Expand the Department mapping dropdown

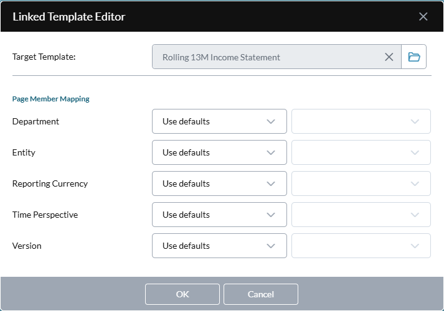pos(219,121)
